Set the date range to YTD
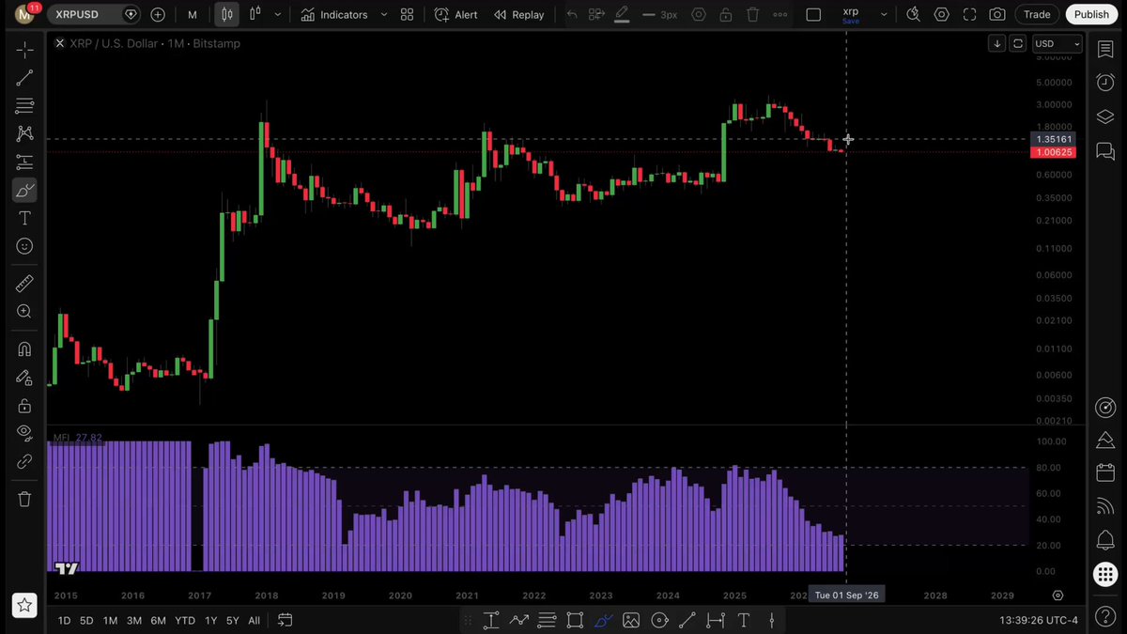The height and width of the screenshot is (634, 1127). tap(185, 621)
